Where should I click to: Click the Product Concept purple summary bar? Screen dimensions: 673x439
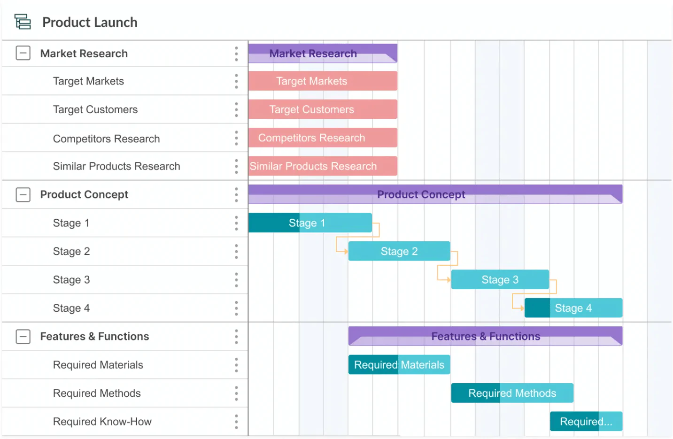[x=421, y=194]
